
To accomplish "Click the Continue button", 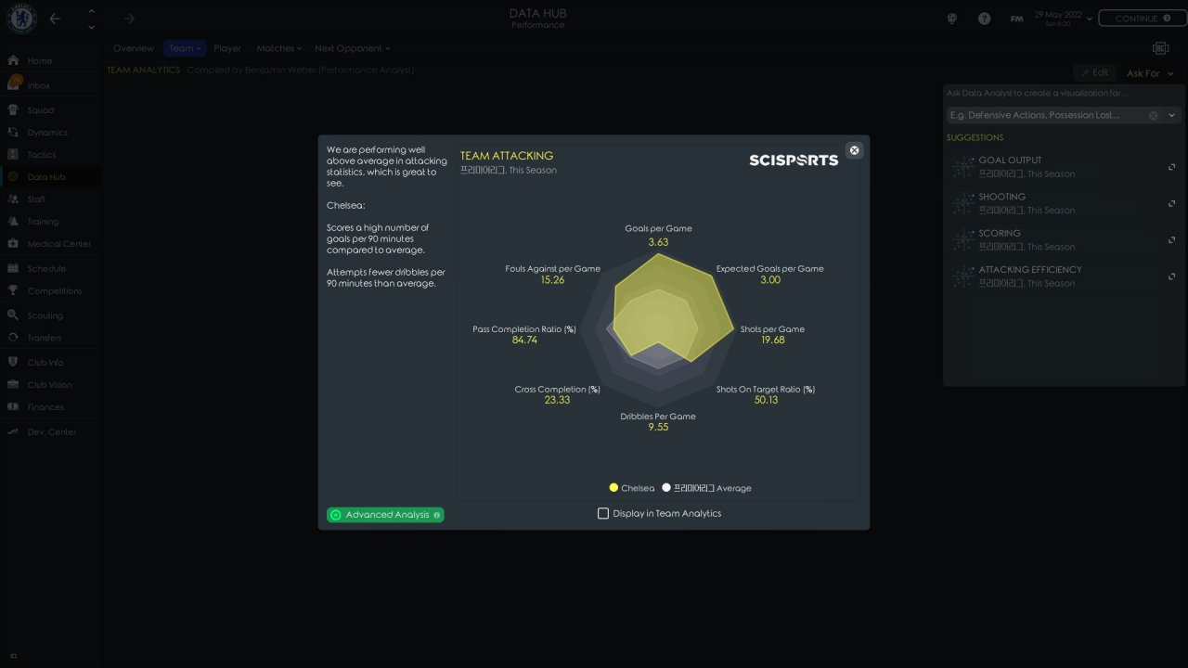I will (x=1142, y=19).
